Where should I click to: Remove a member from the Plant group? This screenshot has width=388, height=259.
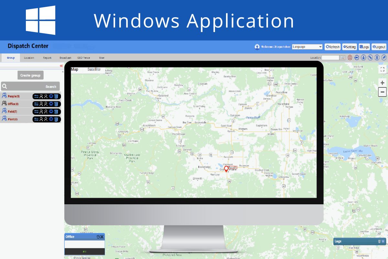[x=46, y=119]
